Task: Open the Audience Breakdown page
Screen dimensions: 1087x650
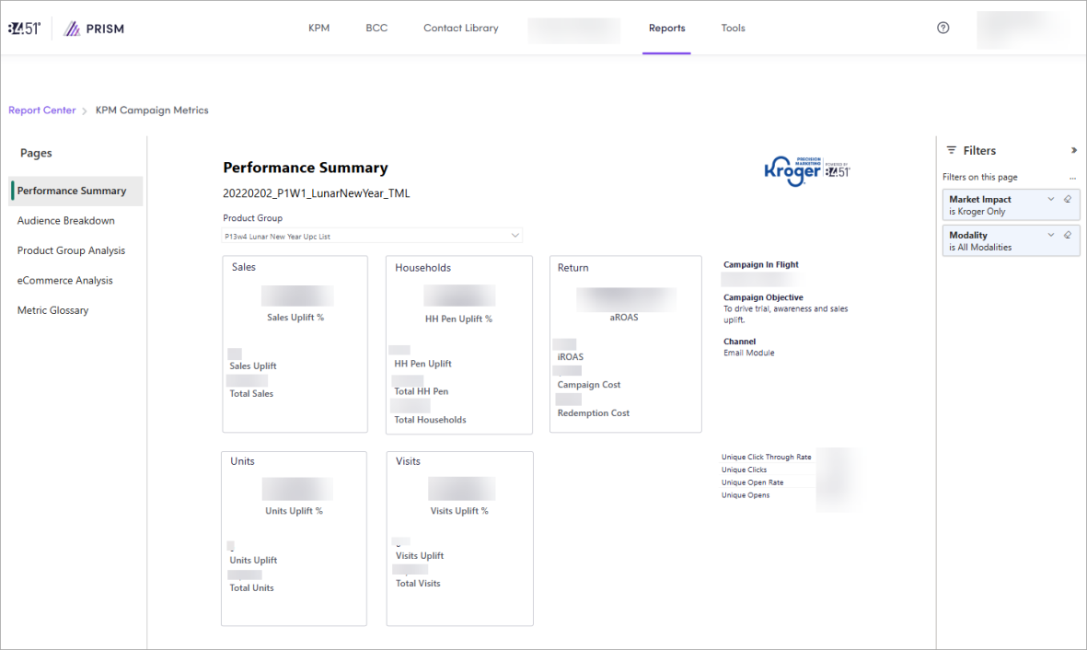Action: 66,221
